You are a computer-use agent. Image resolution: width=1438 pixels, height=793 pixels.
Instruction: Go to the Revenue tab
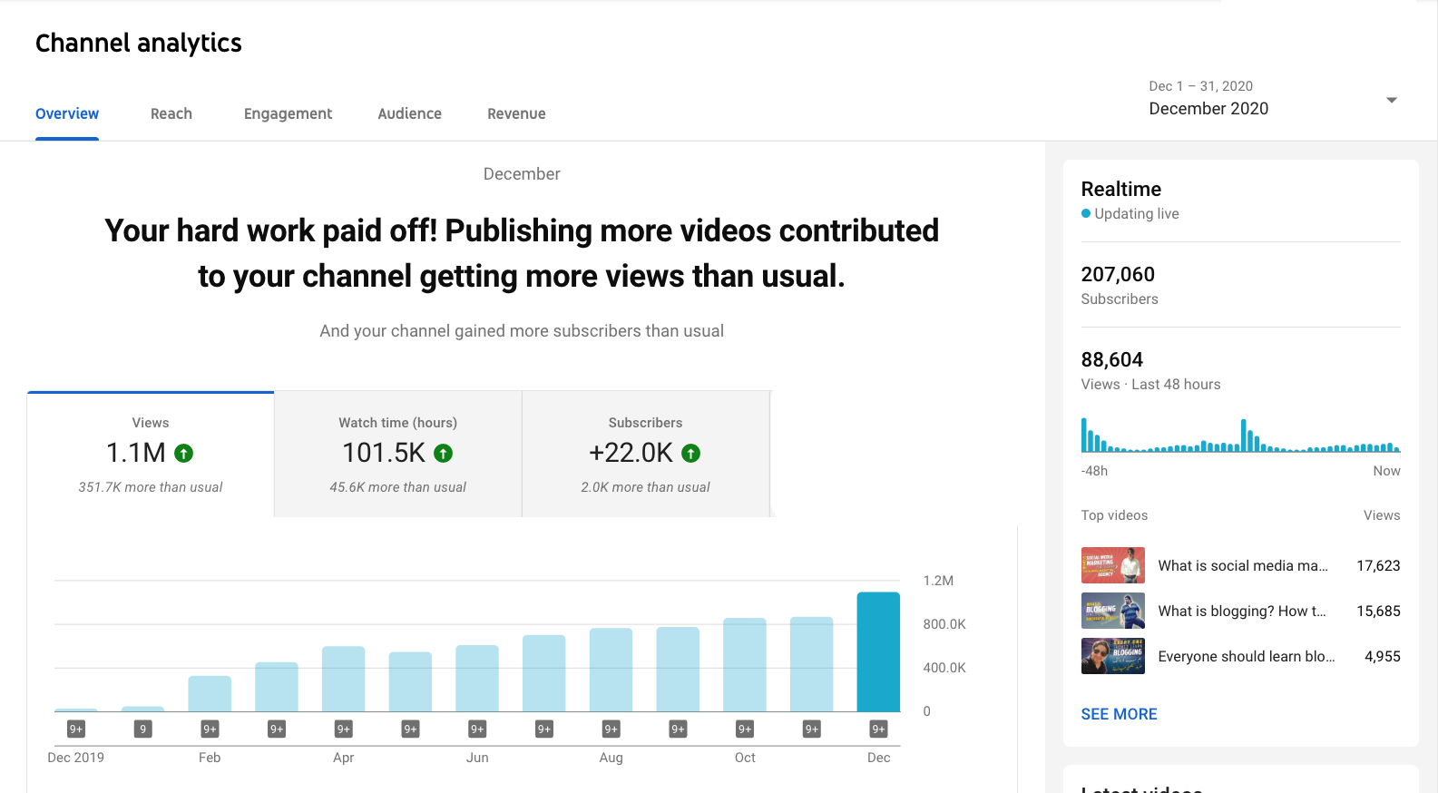click(516, 113)
